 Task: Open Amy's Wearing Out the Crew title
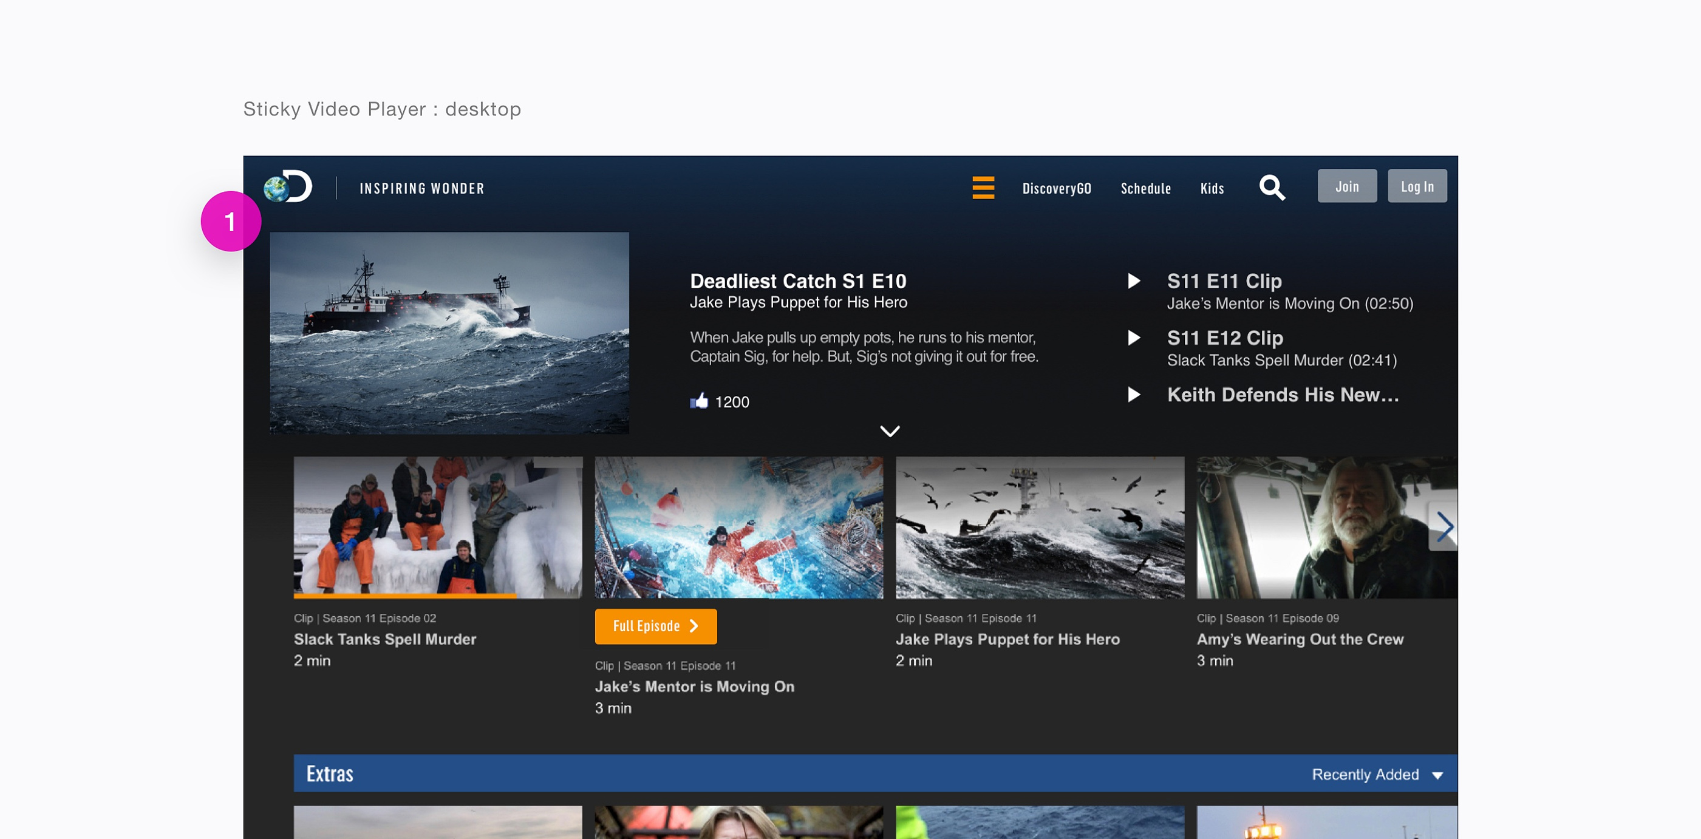pos(1300,639)
